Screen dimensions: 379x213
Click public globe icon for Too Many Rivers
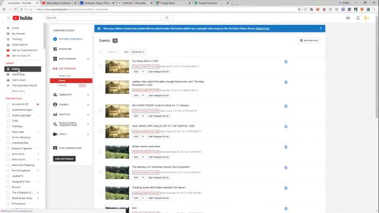coord(286,62)
